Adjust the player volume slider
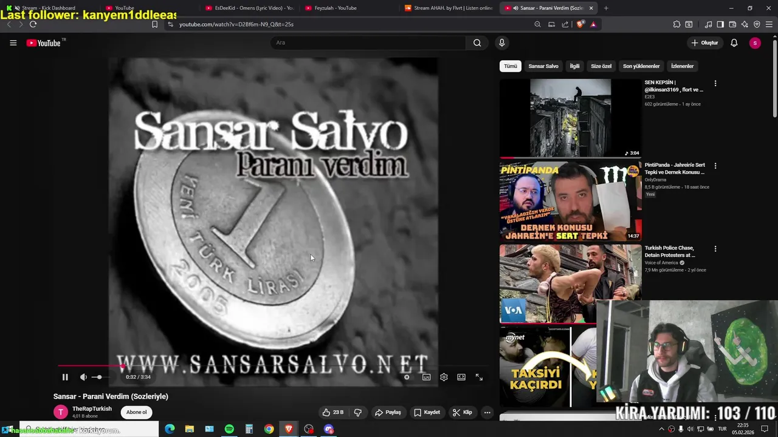This screenshot has width=778, height=437. [99, 377]
